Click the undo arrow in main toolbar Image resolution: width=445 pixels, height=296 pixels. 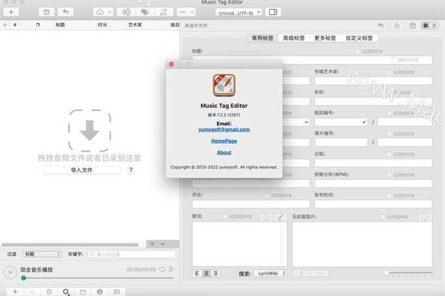[65, 13]
